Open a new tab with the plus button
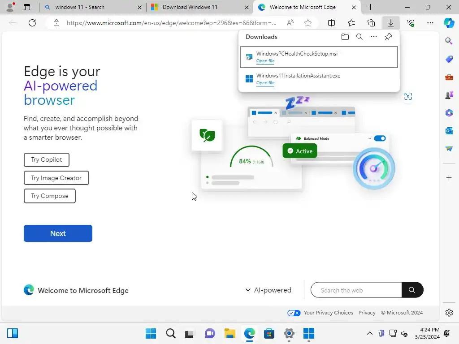Screen dimensions: 459x344 [370, 7]
